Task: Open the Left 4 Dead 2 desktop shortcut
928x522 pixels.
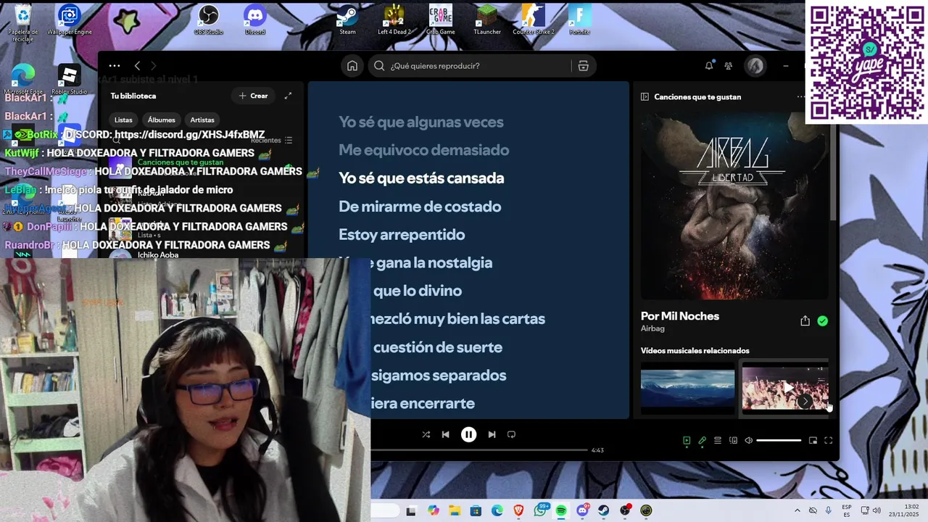Action: coord(394,20)
